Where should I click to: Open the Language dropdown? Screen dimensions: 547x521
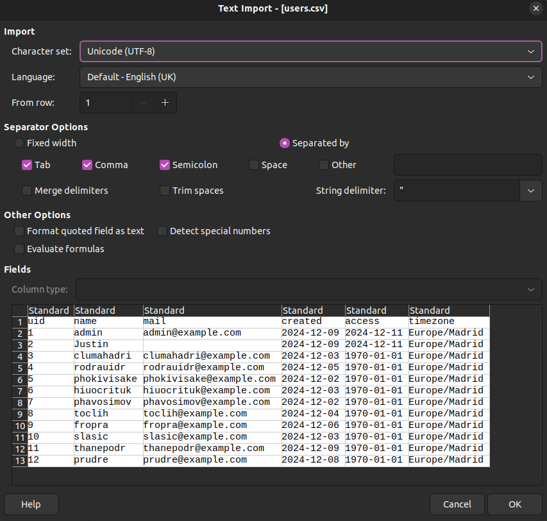point(310,77)
